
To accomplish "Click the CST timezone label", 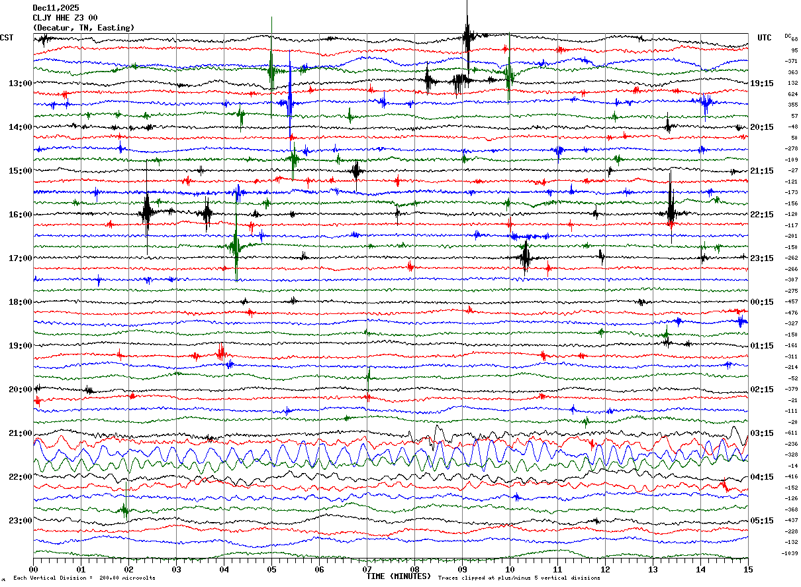I will tap(7, 38).
